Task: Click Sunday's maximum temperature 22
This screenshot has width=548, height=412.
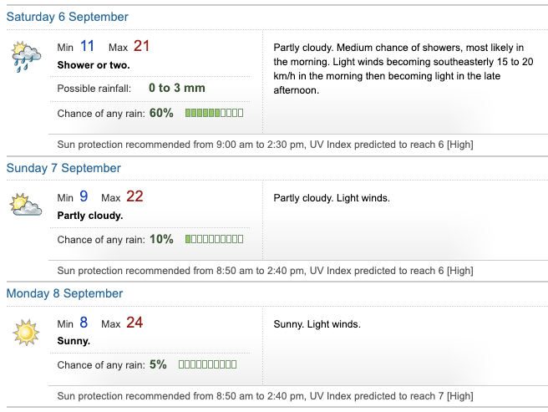Action: (x=134, y=197)
